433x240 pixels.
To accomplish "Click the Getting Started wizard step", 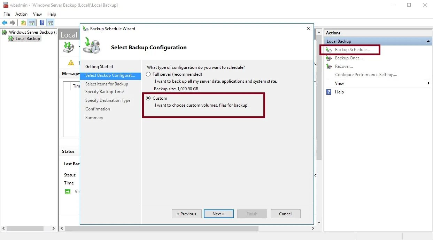I will pos(99,67).
